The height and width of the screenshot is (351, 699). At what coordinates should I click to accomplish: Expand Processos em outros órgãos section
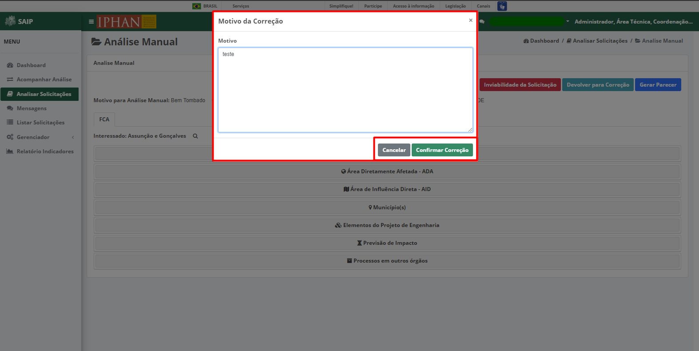387,261
